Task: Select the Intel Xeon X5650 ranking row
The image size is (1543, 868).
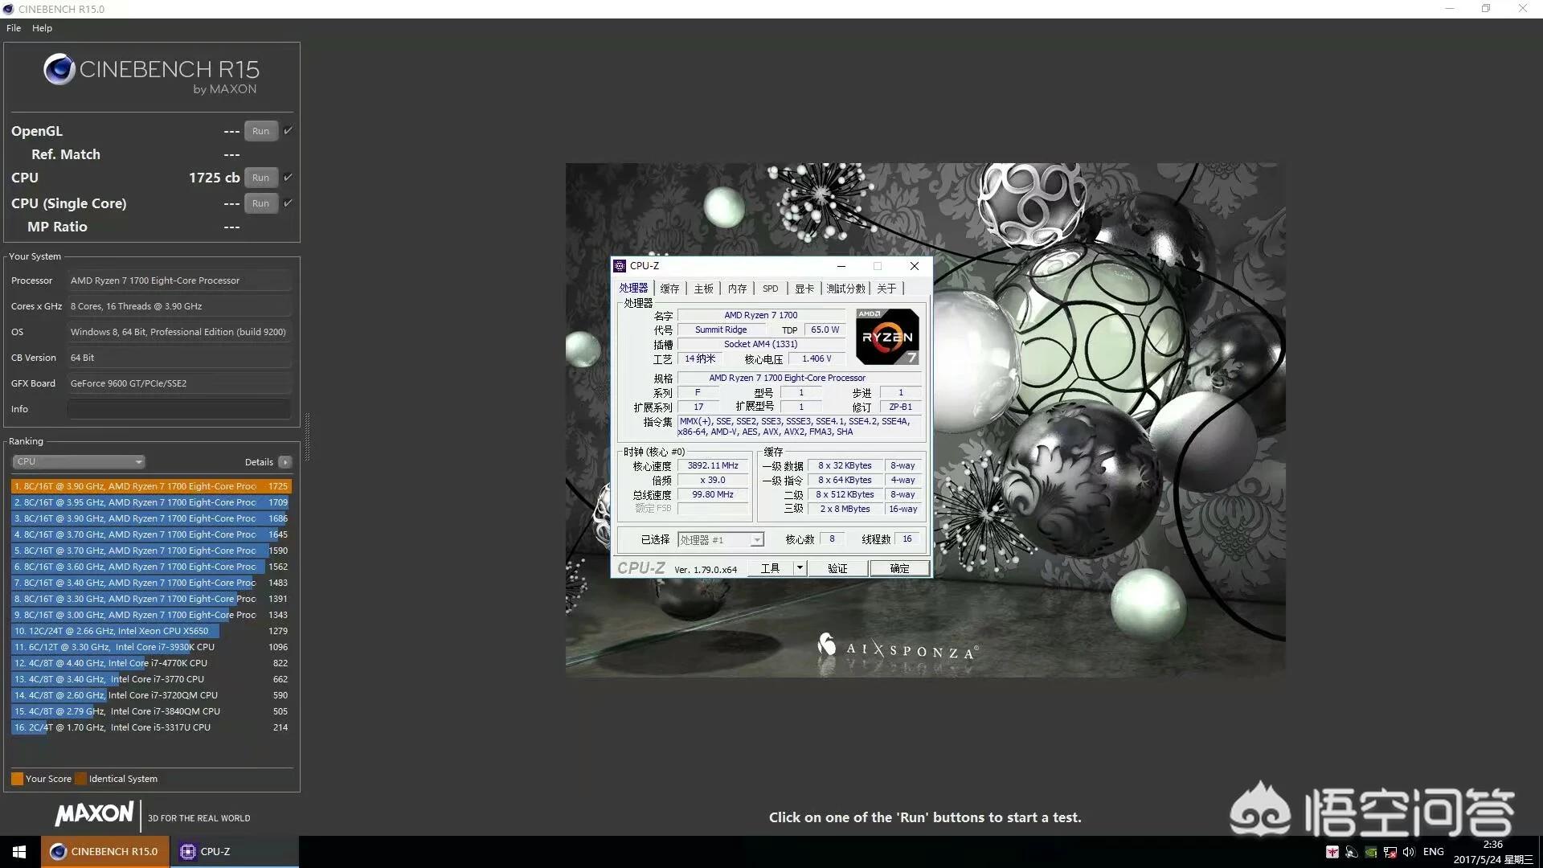Action: [151, 631]
